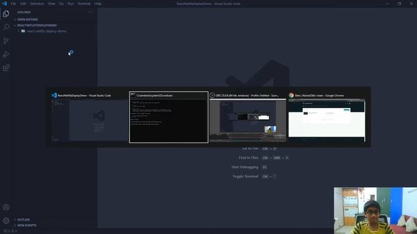Click the Chrome icon in task switcher
417x234 pixels.
(291, 96)
